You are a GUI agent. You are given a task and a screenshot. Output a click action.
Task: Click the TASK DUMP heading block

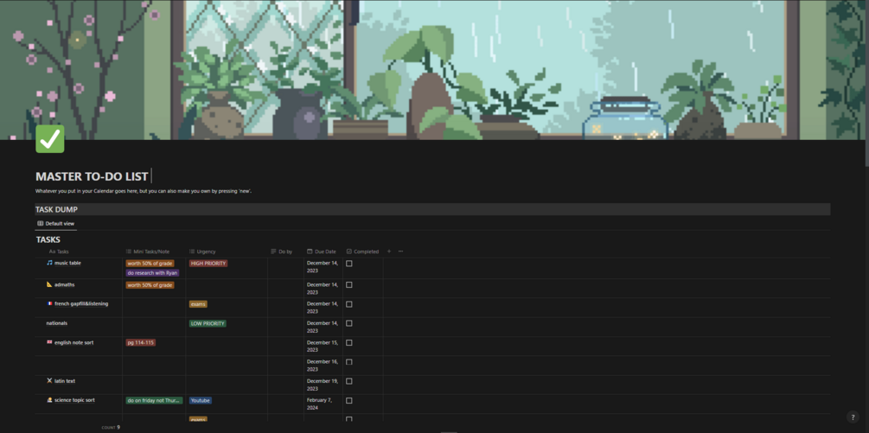433,209
